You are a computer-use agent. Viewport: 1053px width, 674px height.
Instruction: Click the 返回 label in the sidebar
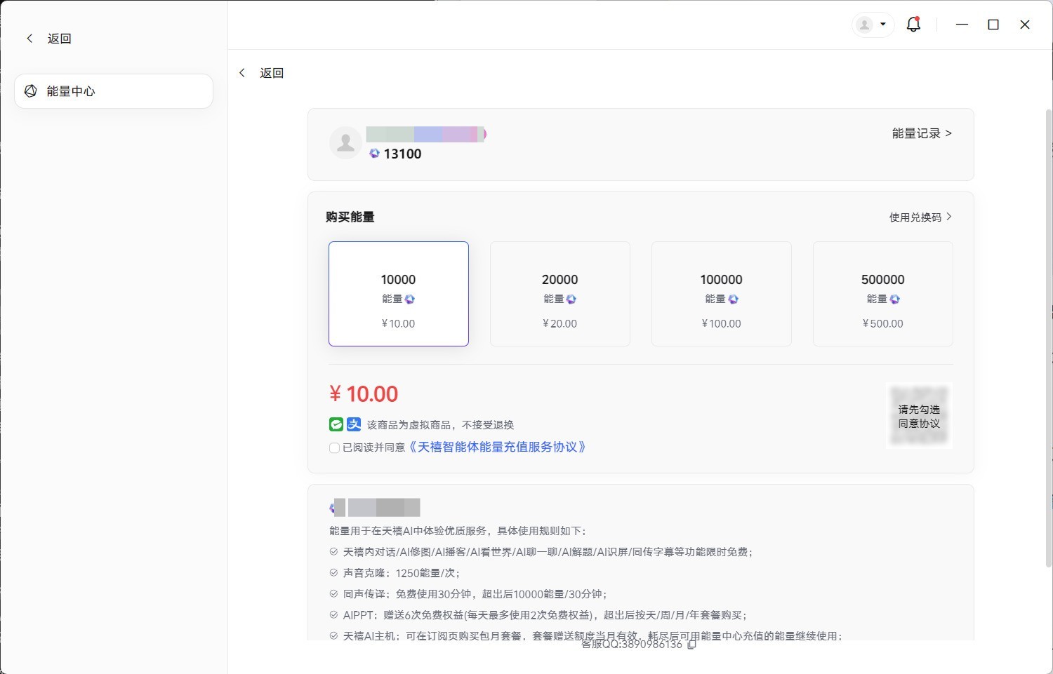(x=60, y=39)
